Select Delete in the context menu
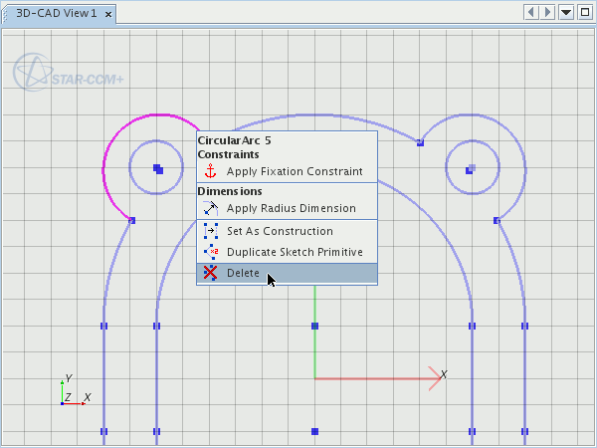This screenshot has width=597, height=448. pyautogui.click(x=243, y=273)
